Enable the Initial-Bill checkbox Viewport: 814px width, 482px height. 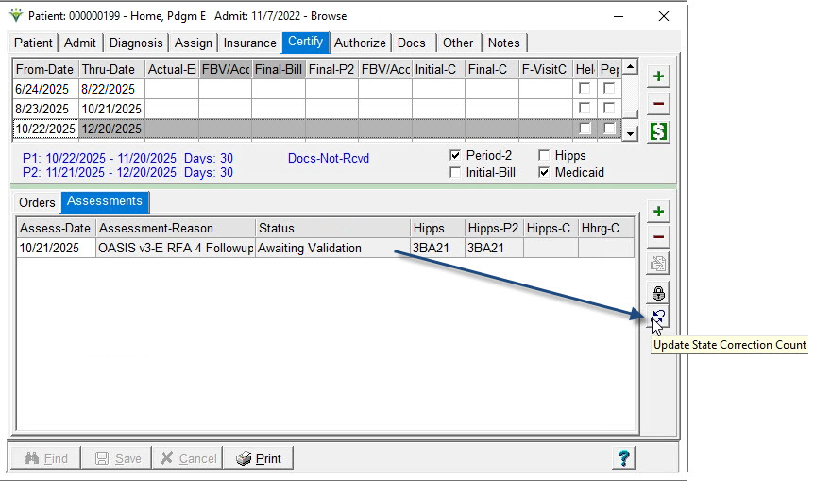(456, 173)
